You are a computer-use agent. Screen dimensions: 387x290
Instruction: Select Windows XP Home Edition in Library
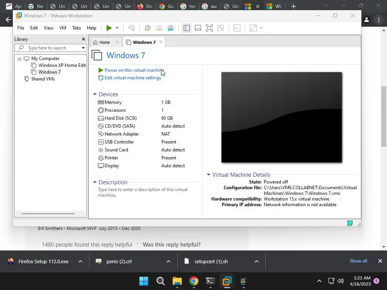[62, 65]
